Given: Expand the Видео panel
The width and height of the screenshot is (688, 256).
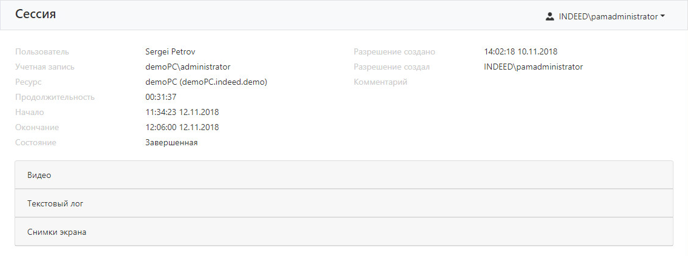Looking at the screenshot, I should (x=343, y=175).
